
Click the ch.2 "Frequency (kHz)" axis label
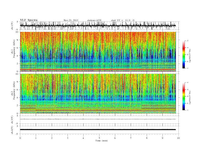coord(14,91)
